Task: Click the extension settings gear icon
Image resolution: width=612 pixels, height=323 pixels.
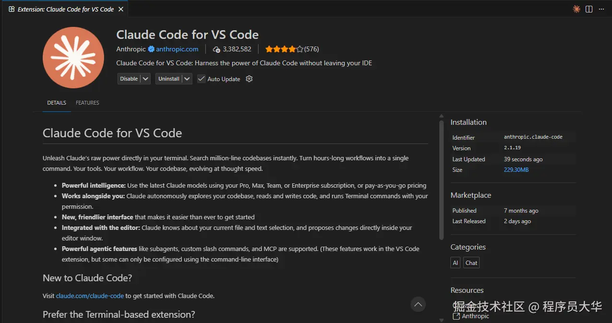Action: [249, 79]
